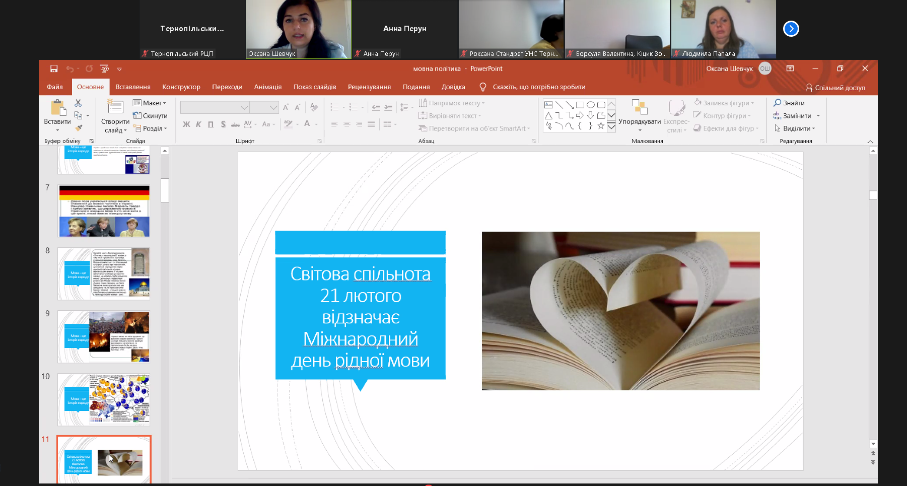Open Розділ section dropdown
Screen dimensions: 907x486
tap(150, 128)
